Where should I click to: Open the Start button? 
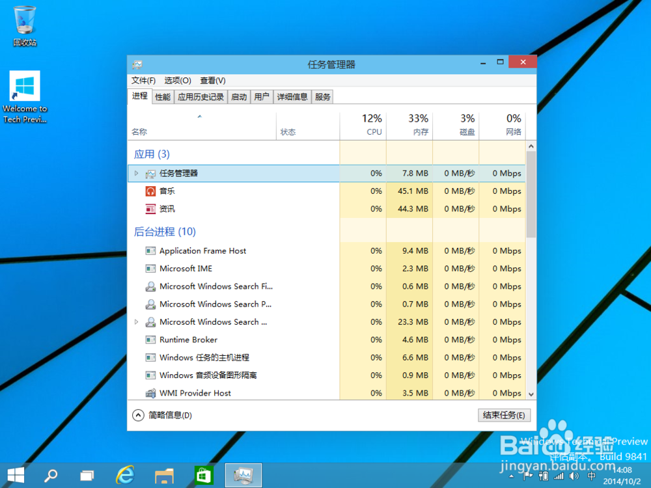(x=15, y=475)
